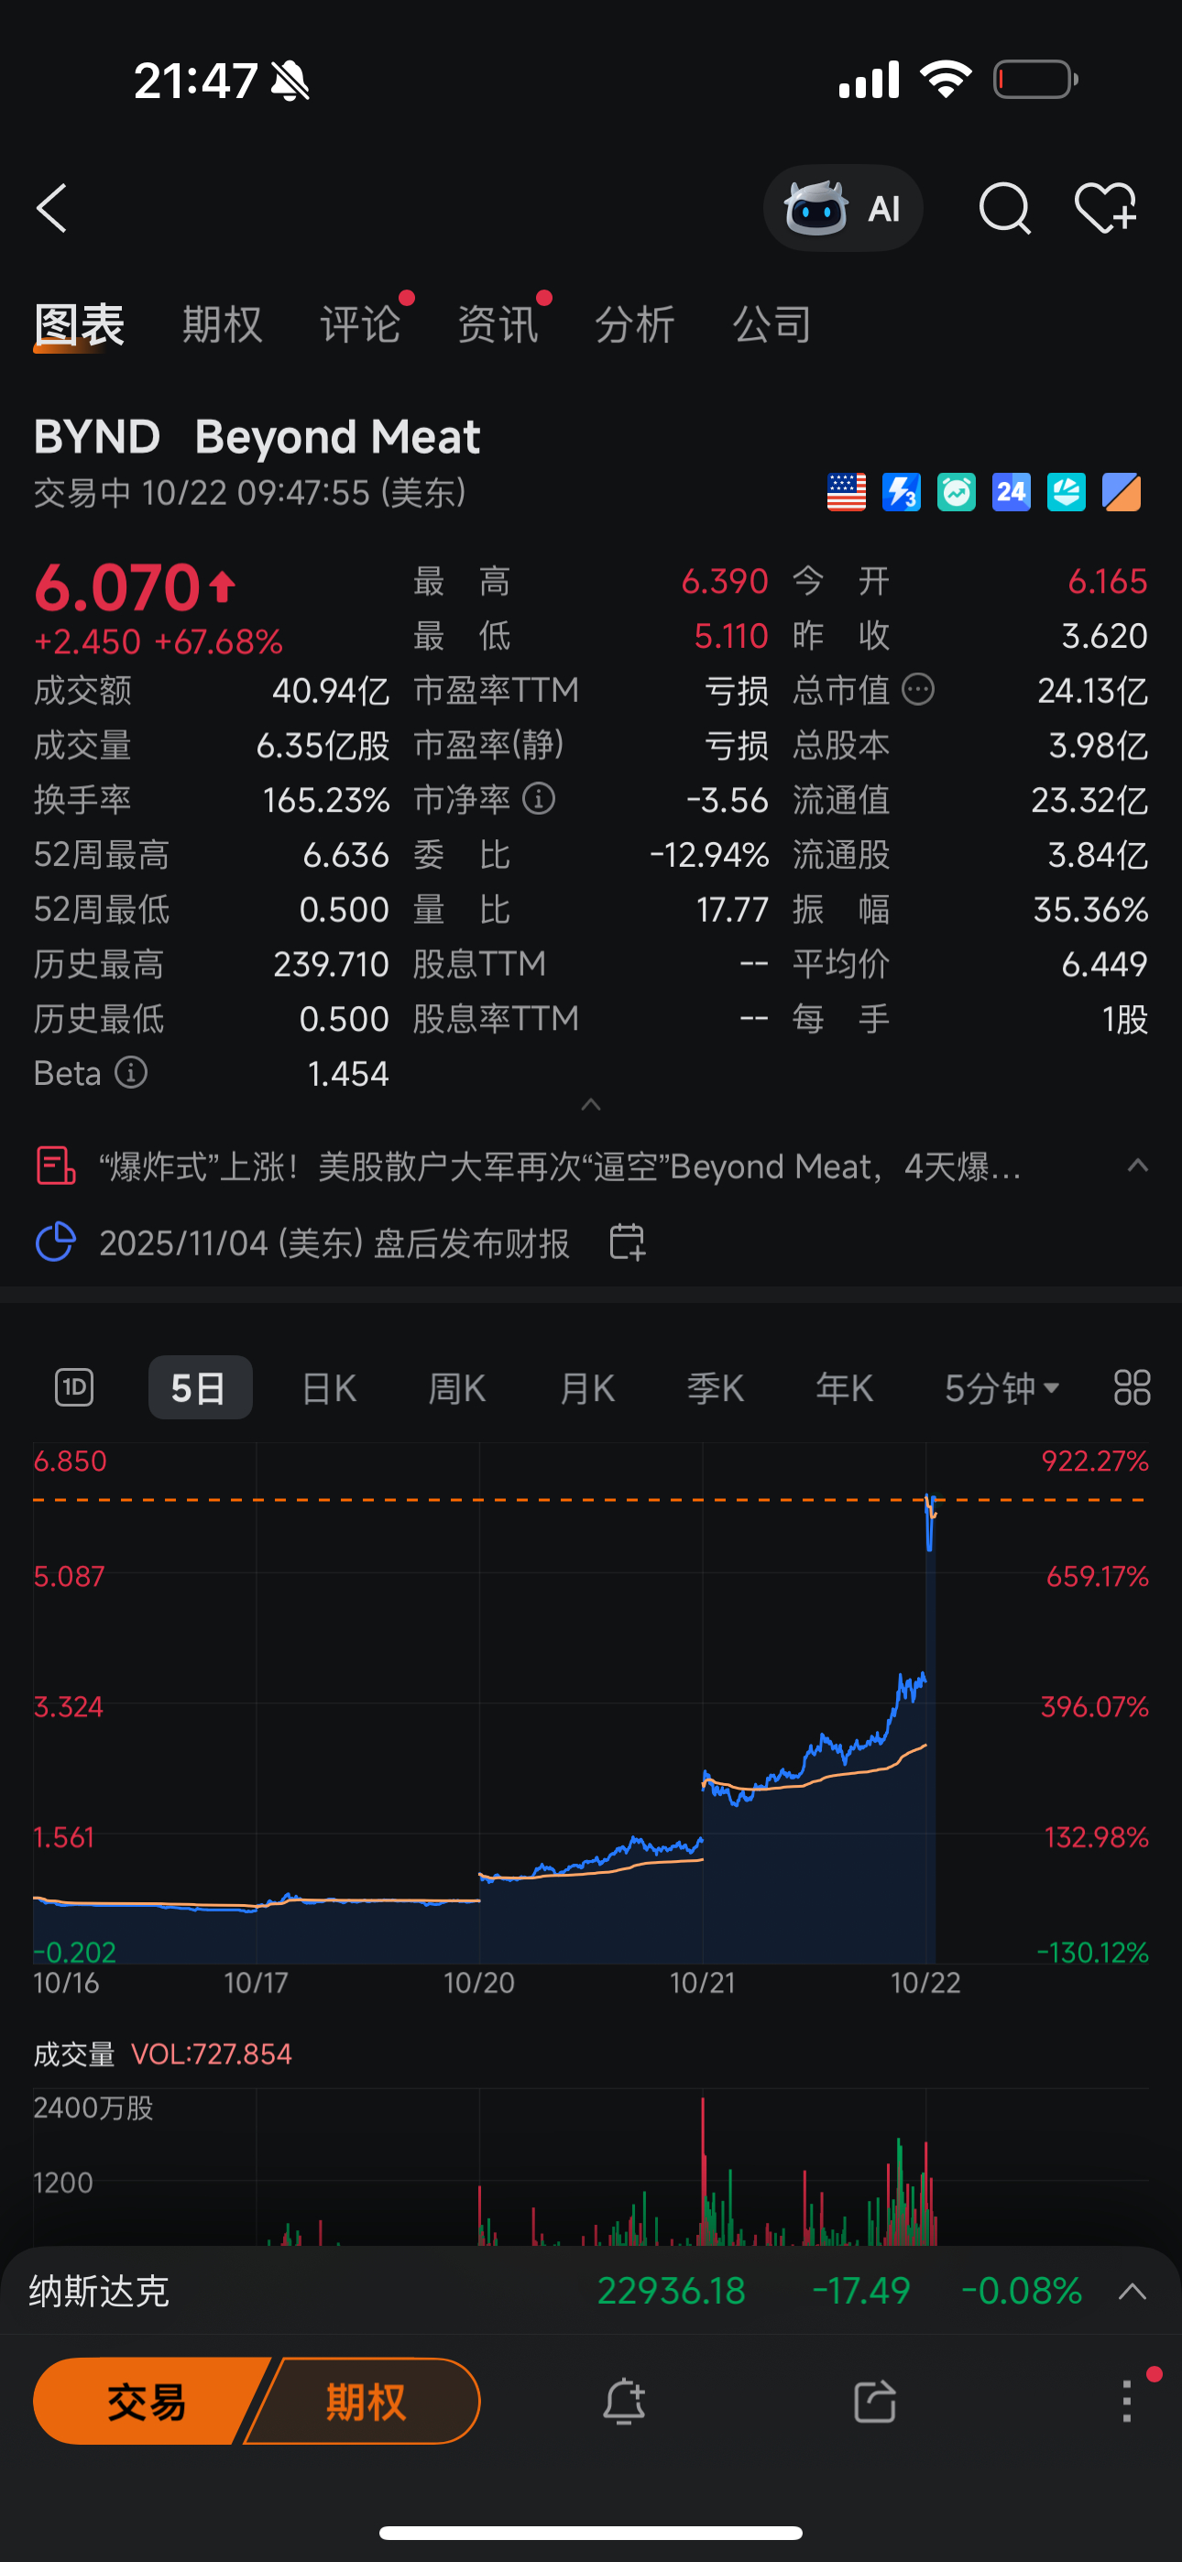Viewport: 1182px width, 2562px height.
Task: Tap the pink news document icon
Action: point(56,1166)
